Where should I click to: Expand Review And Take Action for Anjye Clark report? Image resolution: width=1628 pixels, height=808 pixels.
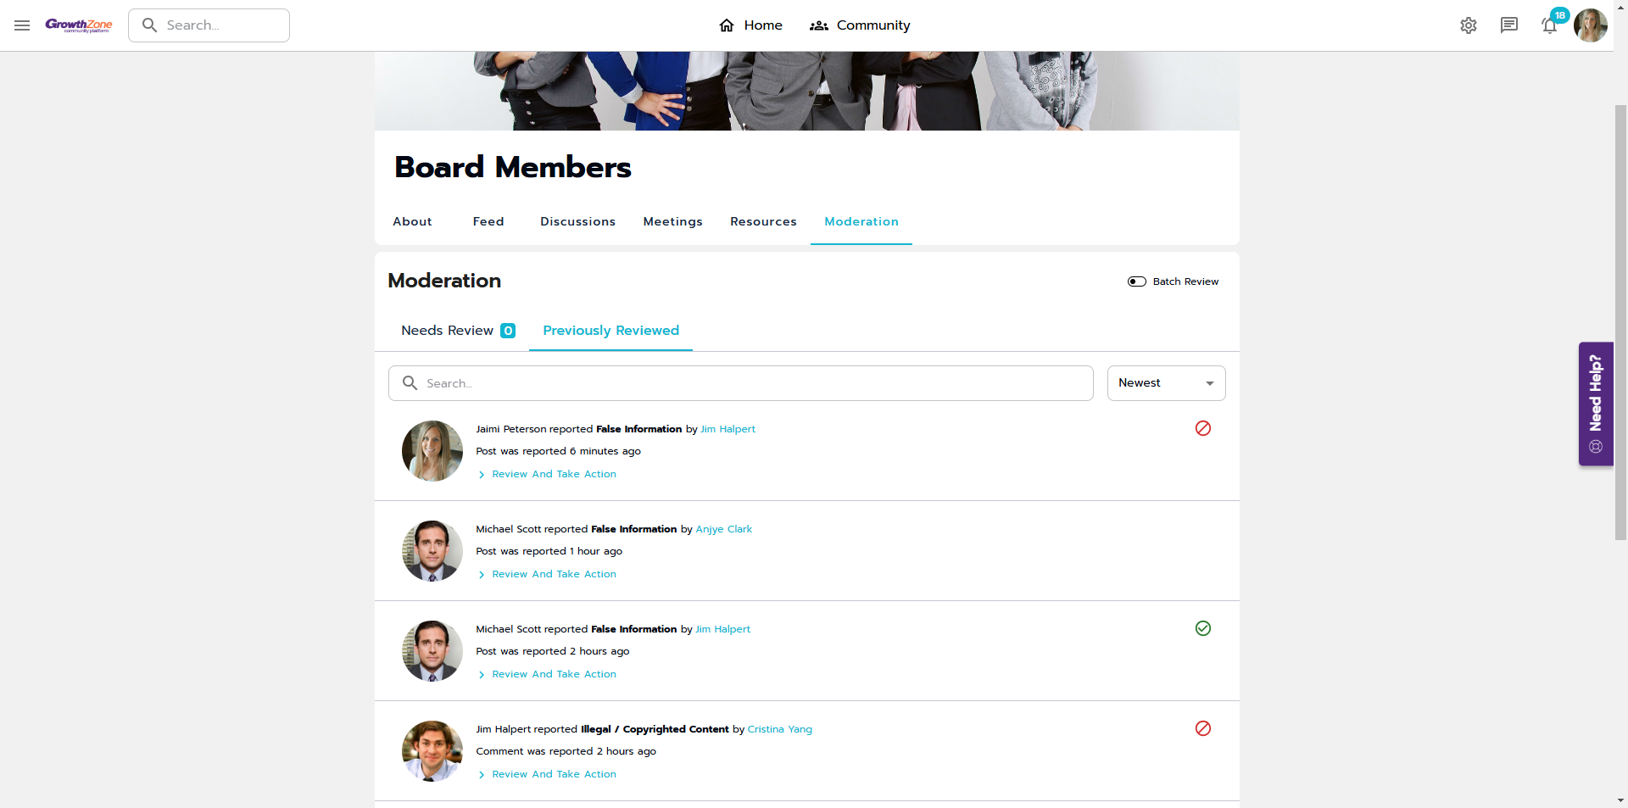(554, 574)
